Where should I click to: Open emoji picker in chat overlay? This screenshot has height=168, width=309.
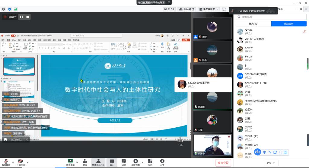[x=5, y=139]
